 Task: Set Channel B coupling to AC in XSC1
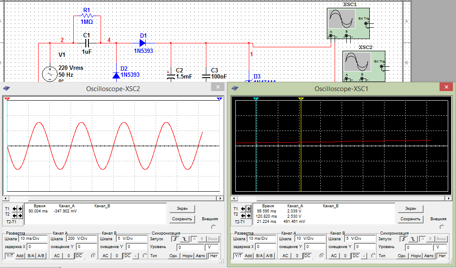pyautogui.click(x=334, y=256)
